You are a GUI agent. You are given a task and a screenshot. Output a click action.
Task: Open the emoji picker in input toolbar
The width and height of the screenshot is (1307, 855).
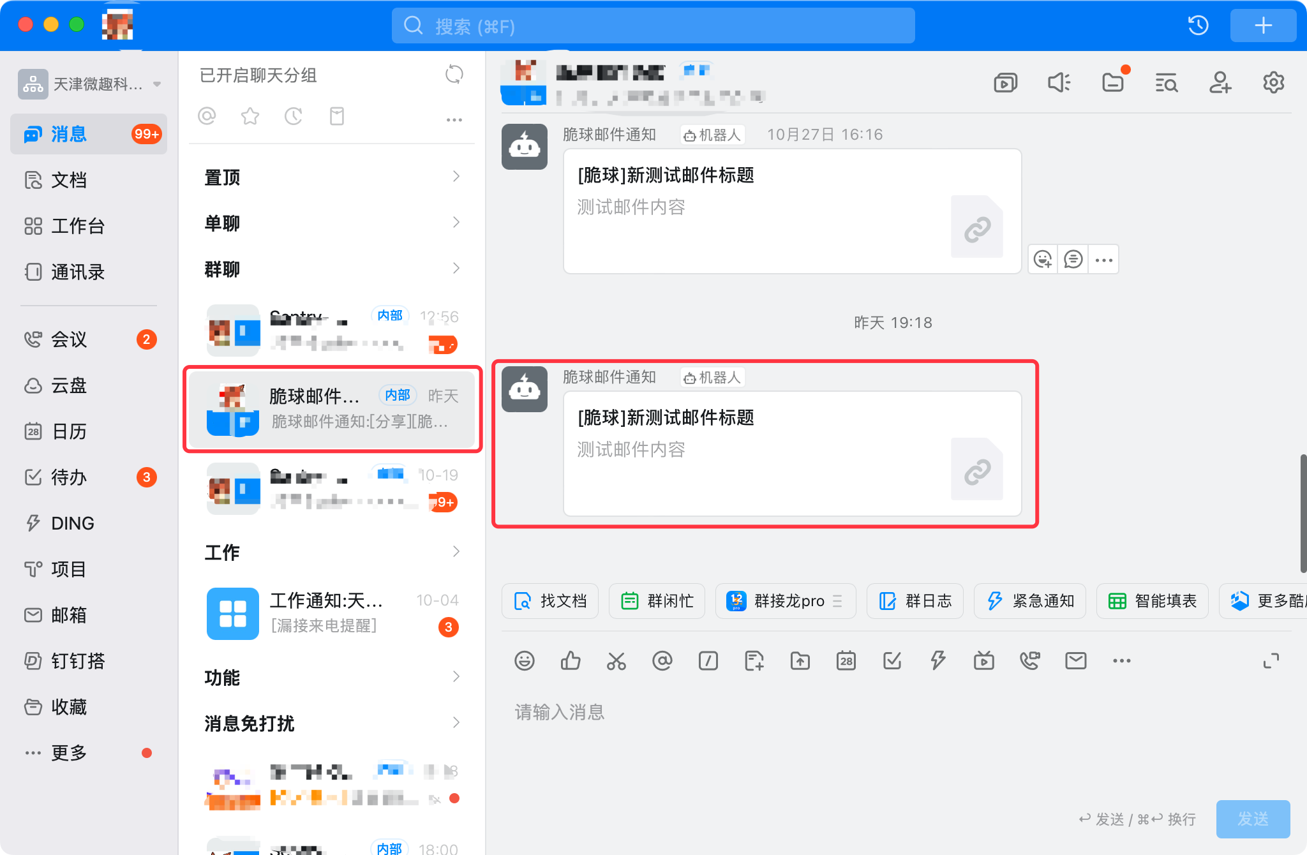(525, 661)
